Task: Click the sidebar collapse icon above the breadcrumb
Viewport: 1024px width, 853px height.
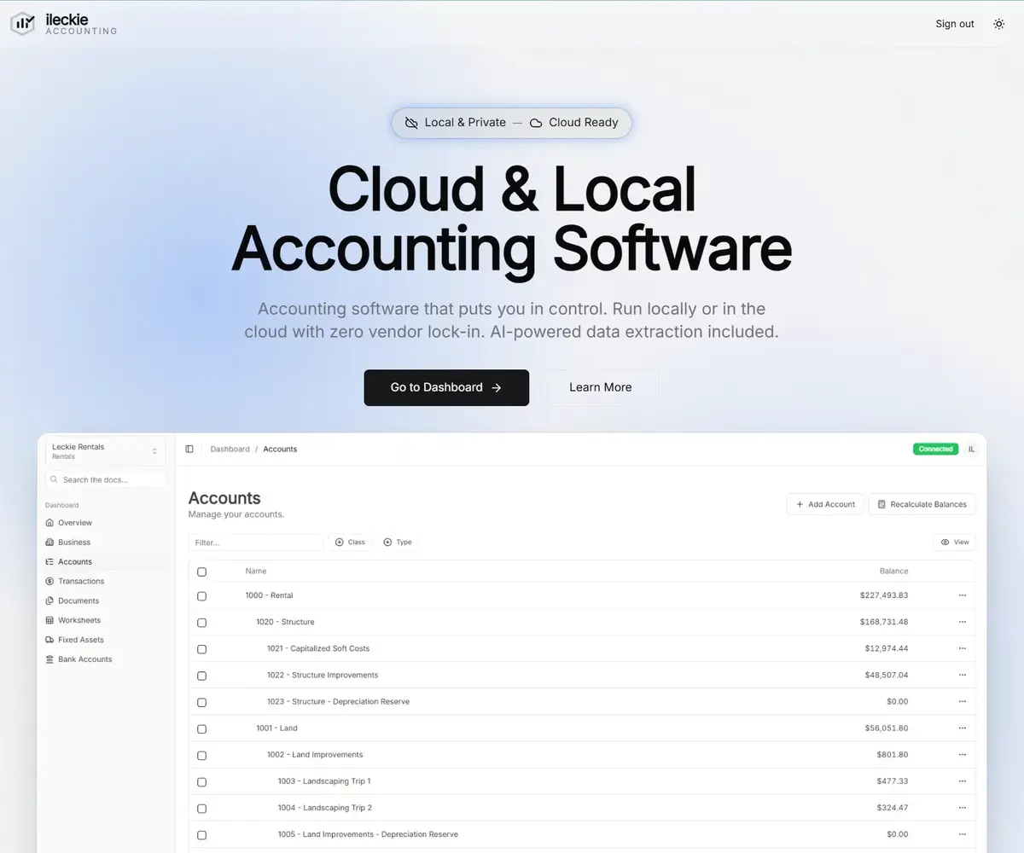Action: pyautogui.click(x=189, y=449)
